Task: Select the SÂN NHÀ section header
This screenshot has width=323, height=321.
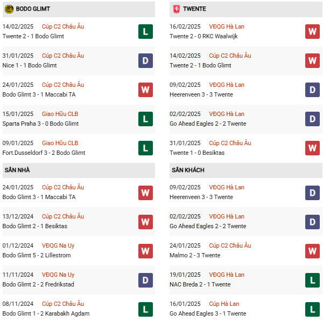Action: point(18,170)
